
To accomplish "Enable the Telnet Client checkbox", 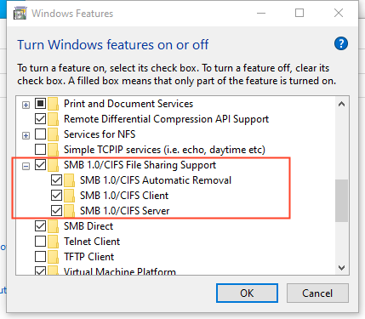I will click(40, 242).
